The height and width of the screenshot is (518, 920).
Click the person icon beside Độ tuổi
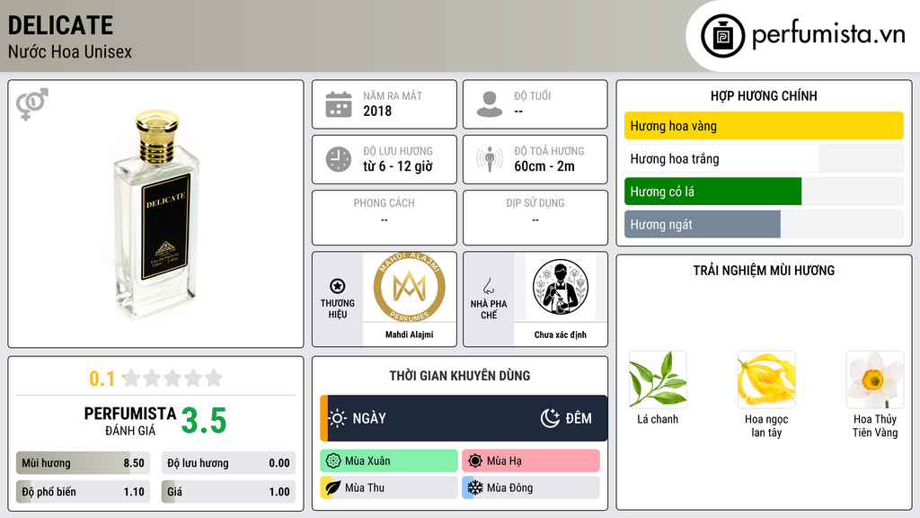point(490,104)
